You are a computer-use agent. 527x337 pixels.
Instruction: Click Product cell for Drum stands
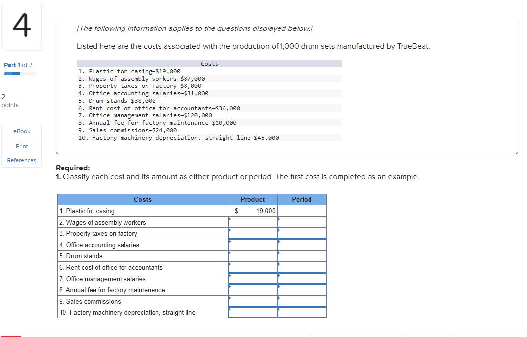(252, 255)
